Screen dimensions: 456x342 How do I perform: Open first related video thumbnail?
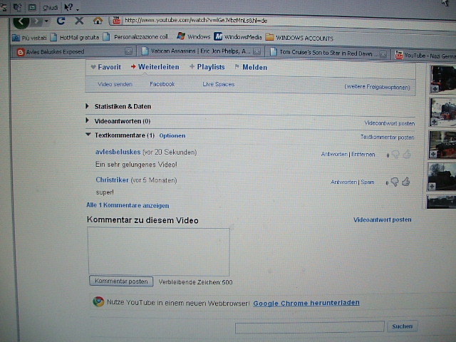[x=443, y=79]
